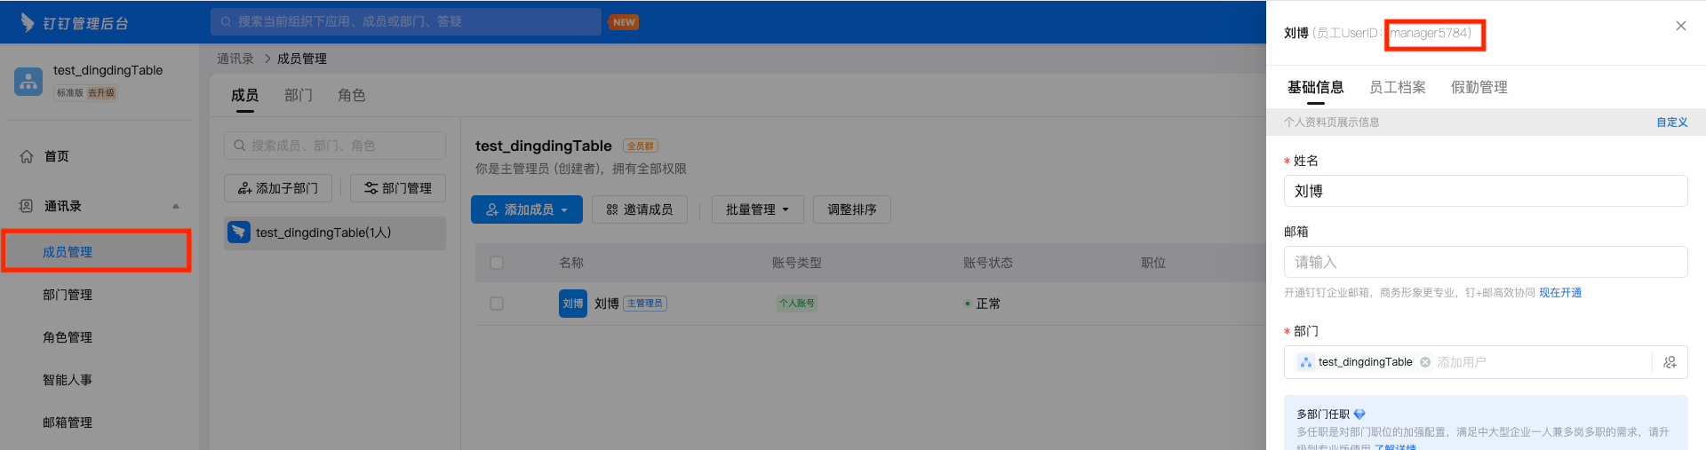Click the 添加子部门 button
1706x450 pixels.
pos(278,188)
